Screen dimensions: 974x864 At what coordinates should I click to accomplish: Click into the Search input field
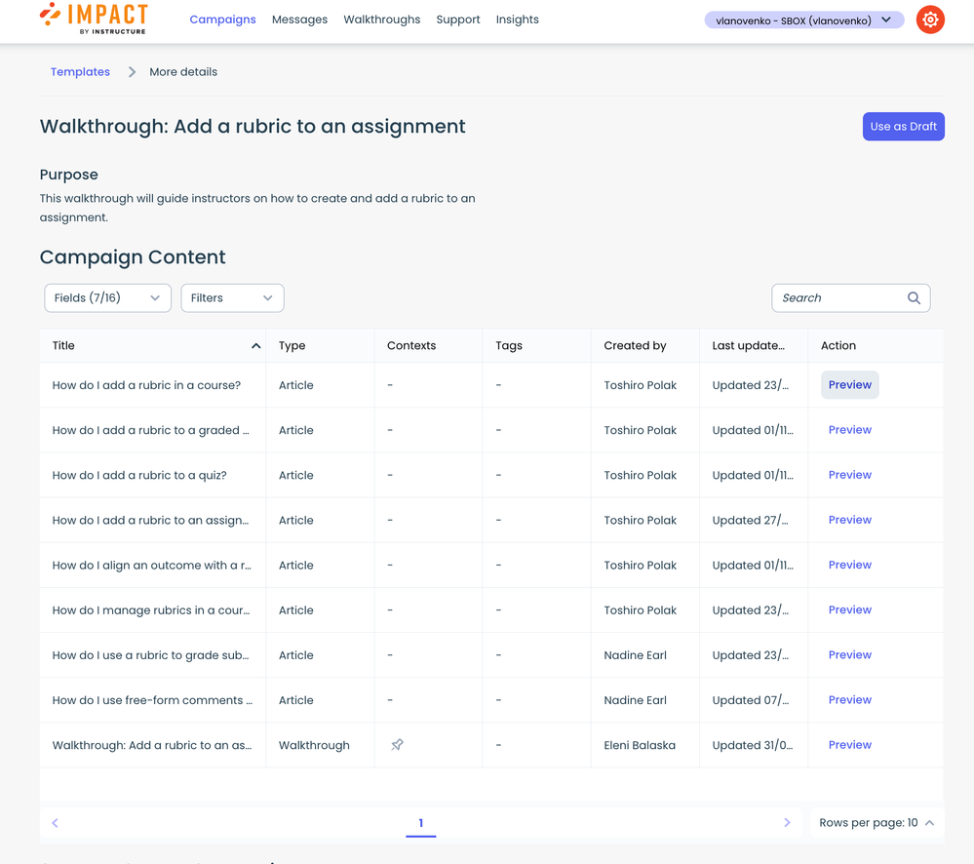click(838, 298)
